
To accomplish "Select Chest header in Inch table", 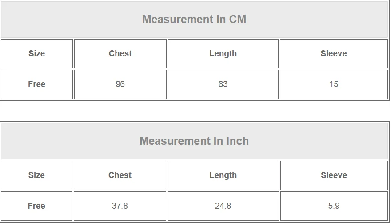I will click(x=120, y=175).
